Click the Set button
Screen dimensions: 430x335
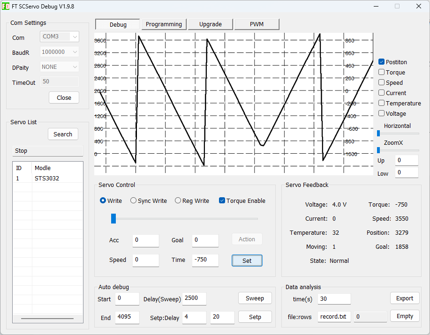247,261
